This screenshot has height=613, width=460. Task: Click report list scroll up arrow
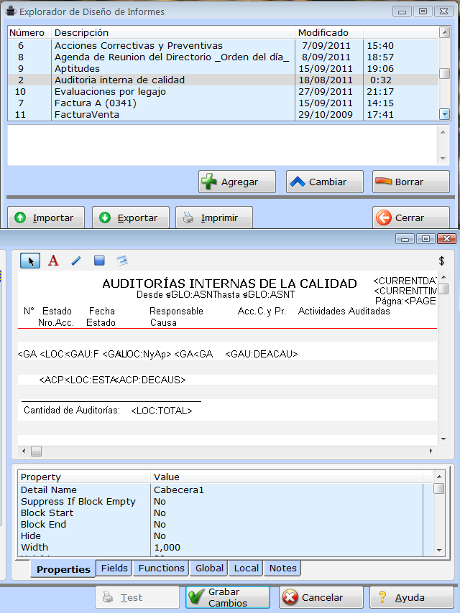coord(444,32)
